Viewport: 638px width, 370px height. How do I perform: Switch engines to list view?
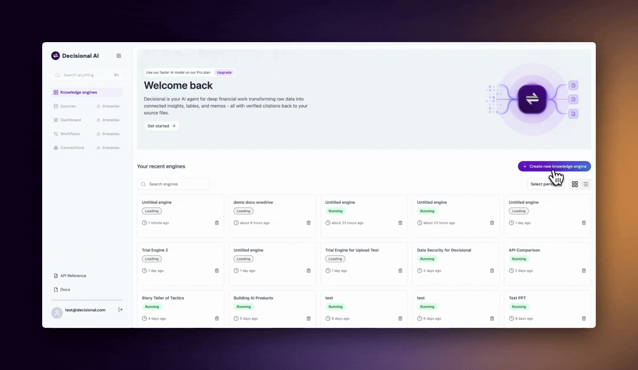pos(585,184)
